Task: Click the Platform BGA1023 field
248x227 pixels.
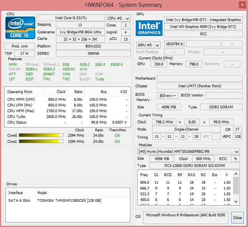Action: pyautogui.click(x=93, y=46)
